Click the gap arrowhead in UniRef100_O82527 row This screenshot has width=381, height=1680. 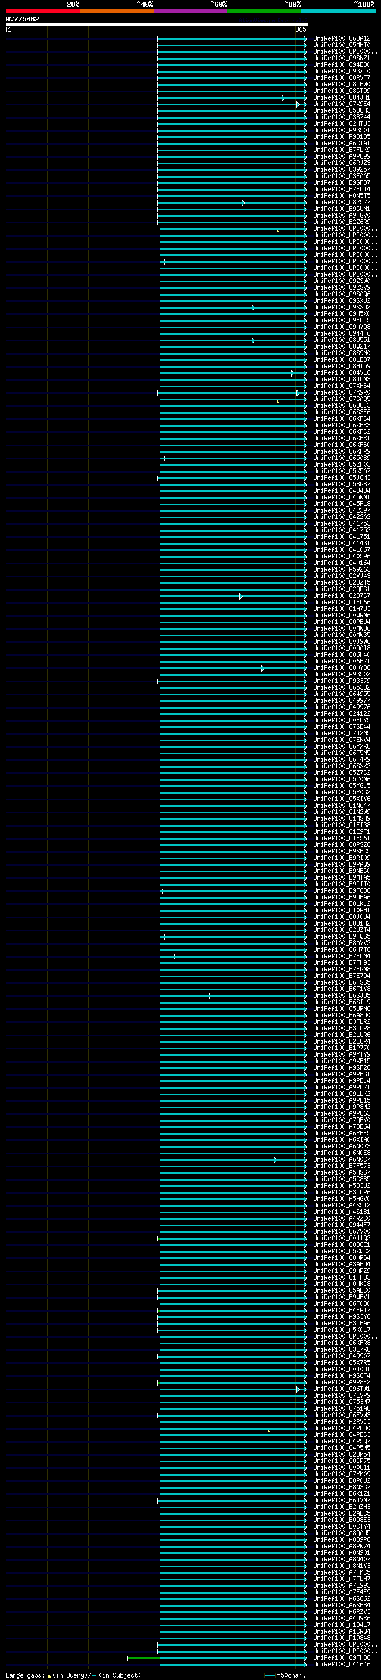click(243, 203)
